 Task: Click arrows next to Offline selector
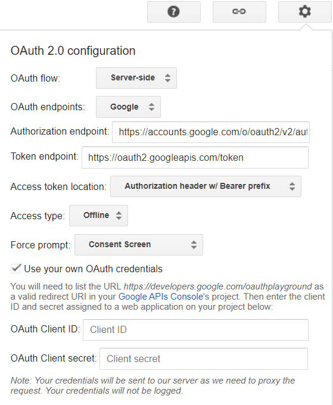click(x=119, y=216)
